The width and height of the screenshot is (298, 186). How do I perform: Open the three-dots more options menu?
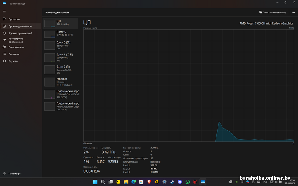tap(293, 12)
